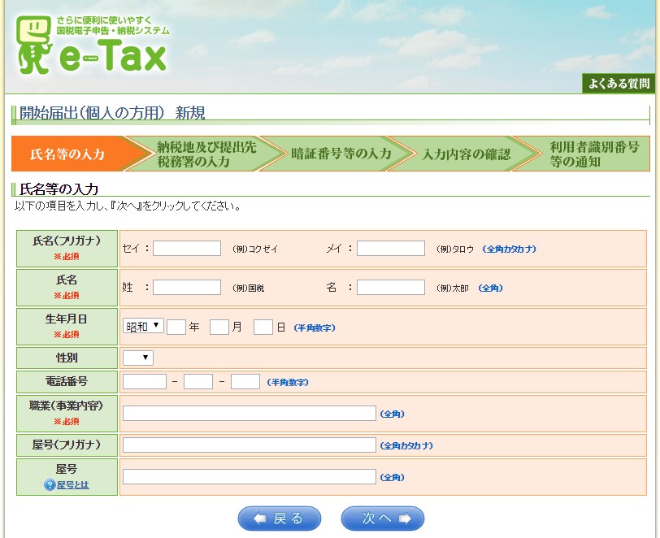Click the 姓 surname input field
The height and width of the screenshot is (538, 660).
(x=187, y=288)
